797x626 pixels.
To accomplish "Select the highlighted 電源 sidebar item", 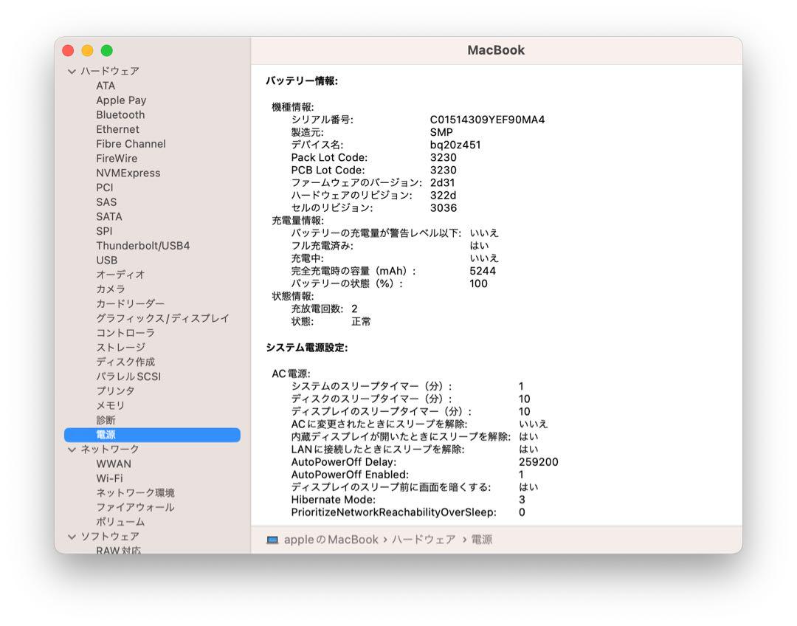I will coord(152,435).
